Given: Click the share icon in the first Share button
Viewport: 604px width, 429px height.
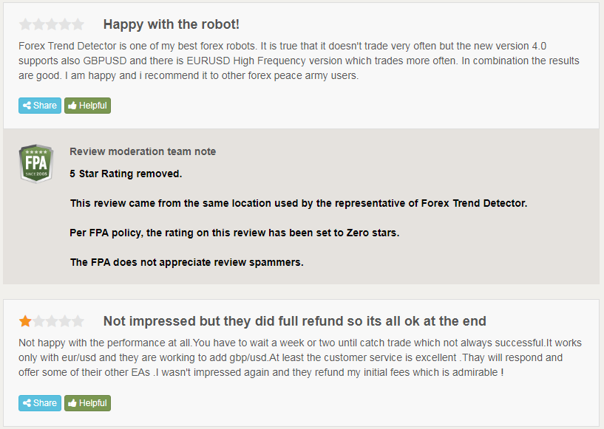Looking at the screenshot, I should [27, 106].
